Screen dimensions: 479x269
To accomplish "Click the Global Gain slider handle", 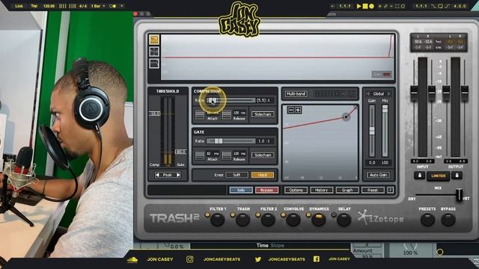I will [x=372, y=131].
